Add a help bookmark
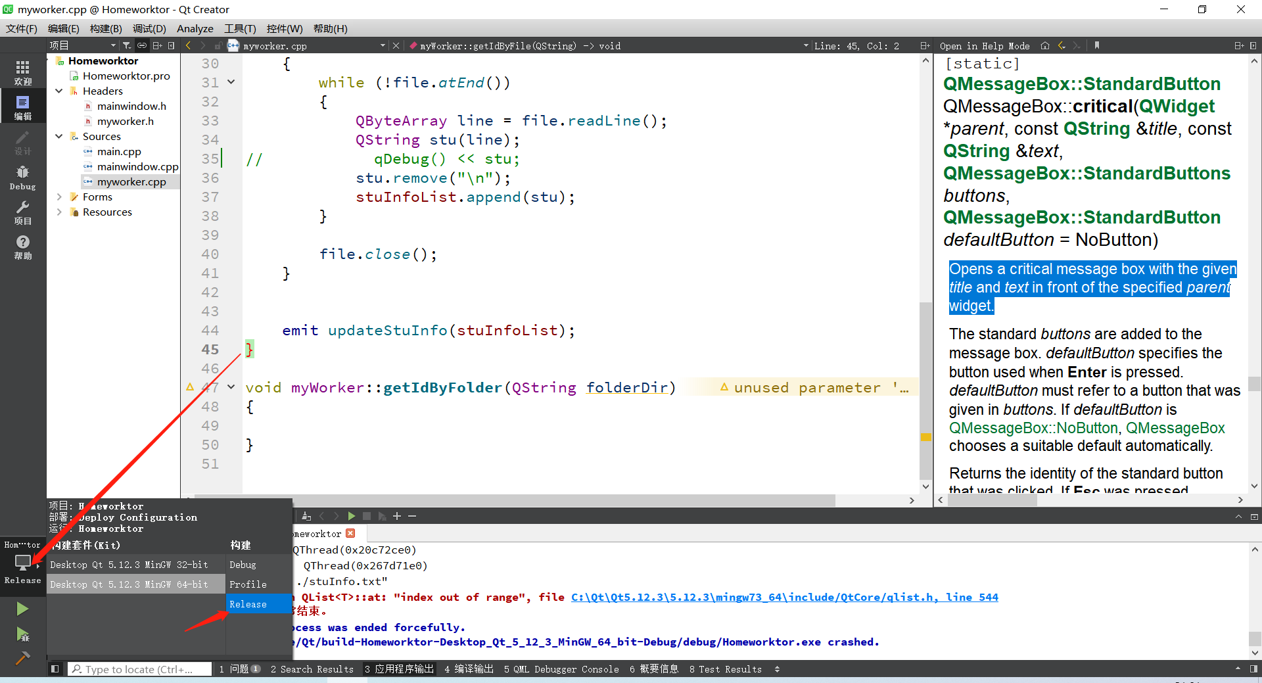1262x683 pixels. point(1097,45)
